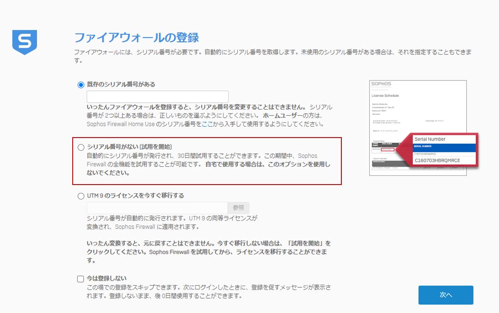Click the ファイアウォールの登録 heading
This screenshot has width=499, height=313.
pyautogui.click(x=137, y=37)
